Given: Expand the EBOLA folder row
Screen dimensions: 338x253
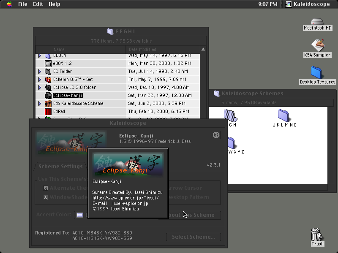Looking at the screenshot, I should 40,56.
